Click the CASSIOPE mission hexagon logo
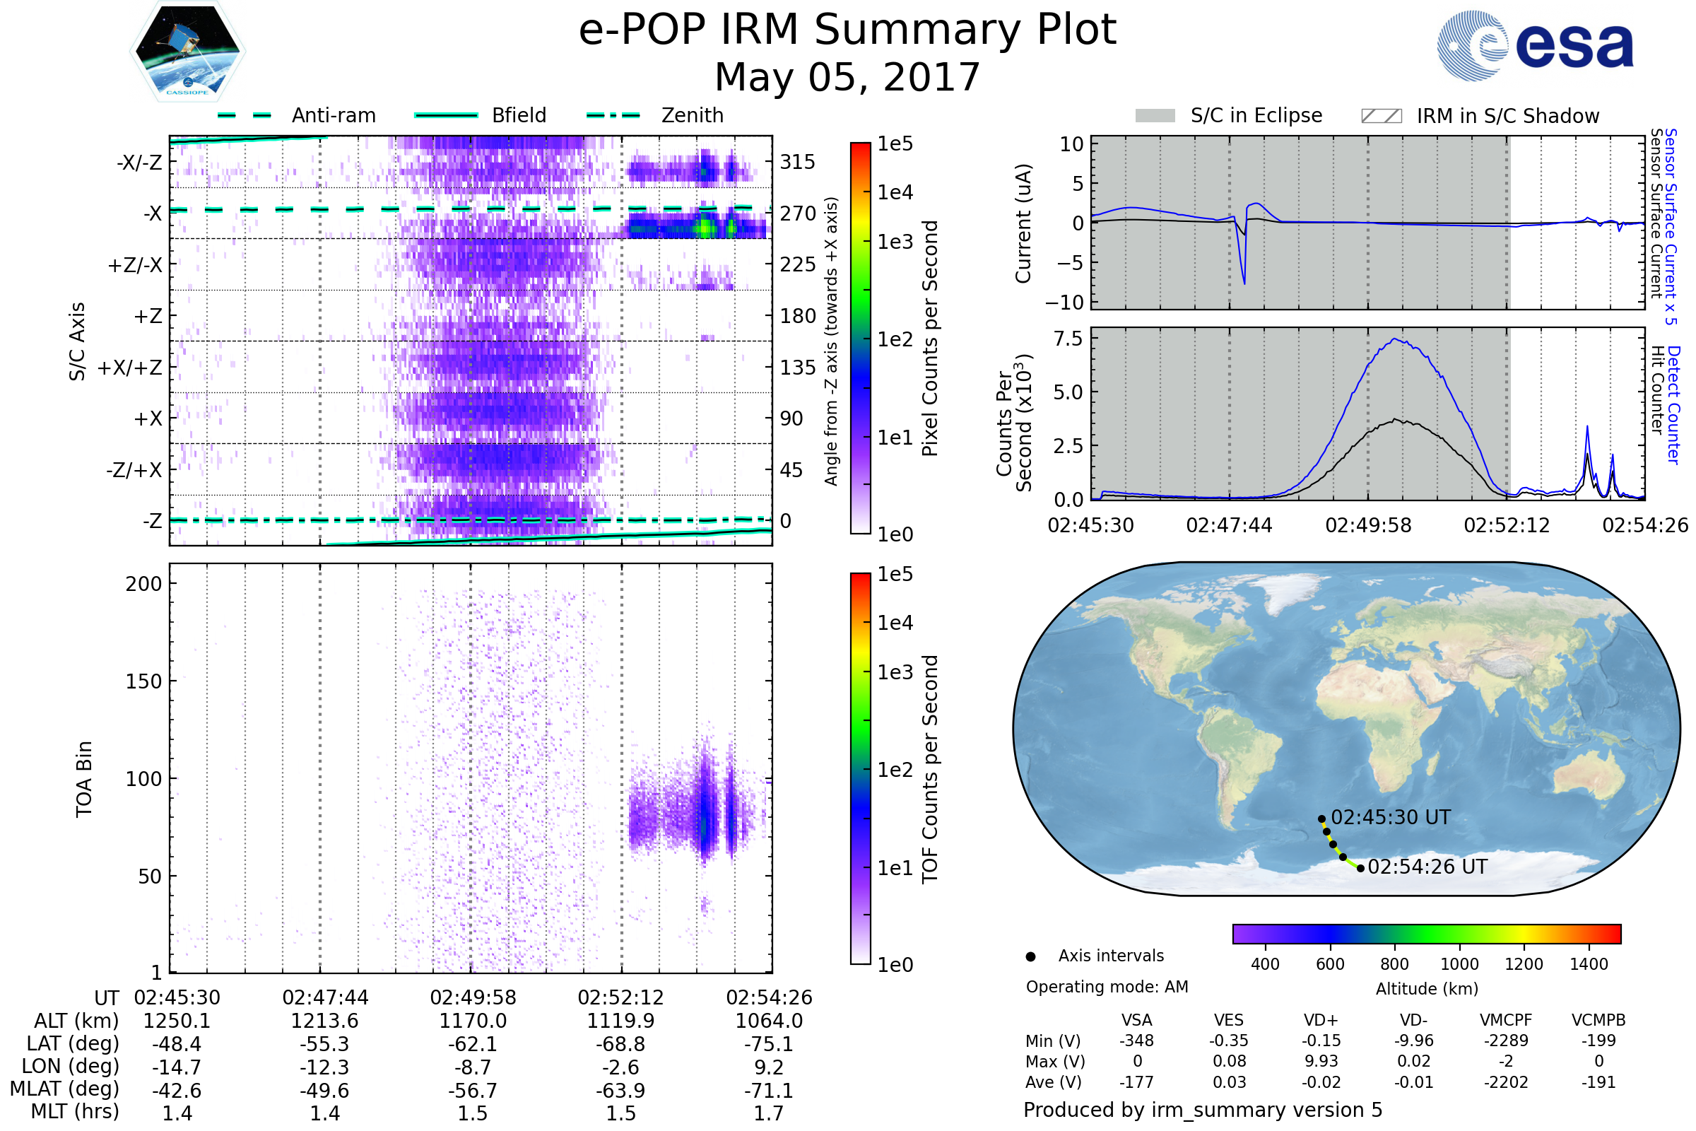This screenshot has width=1696, height=1131. pos(187,52)
